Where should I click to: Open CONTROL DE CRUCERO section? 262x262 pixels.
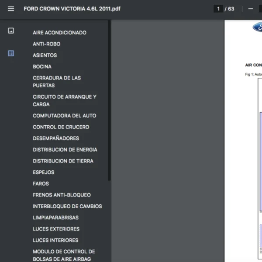click(61, 127)
